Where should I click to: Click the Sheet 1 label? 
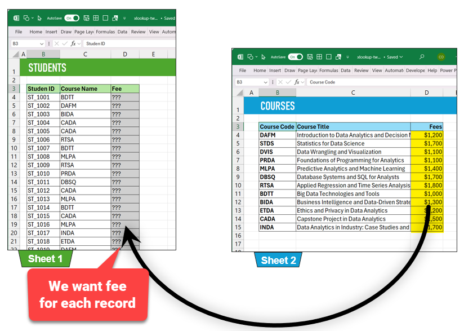[x=45, y=259]
